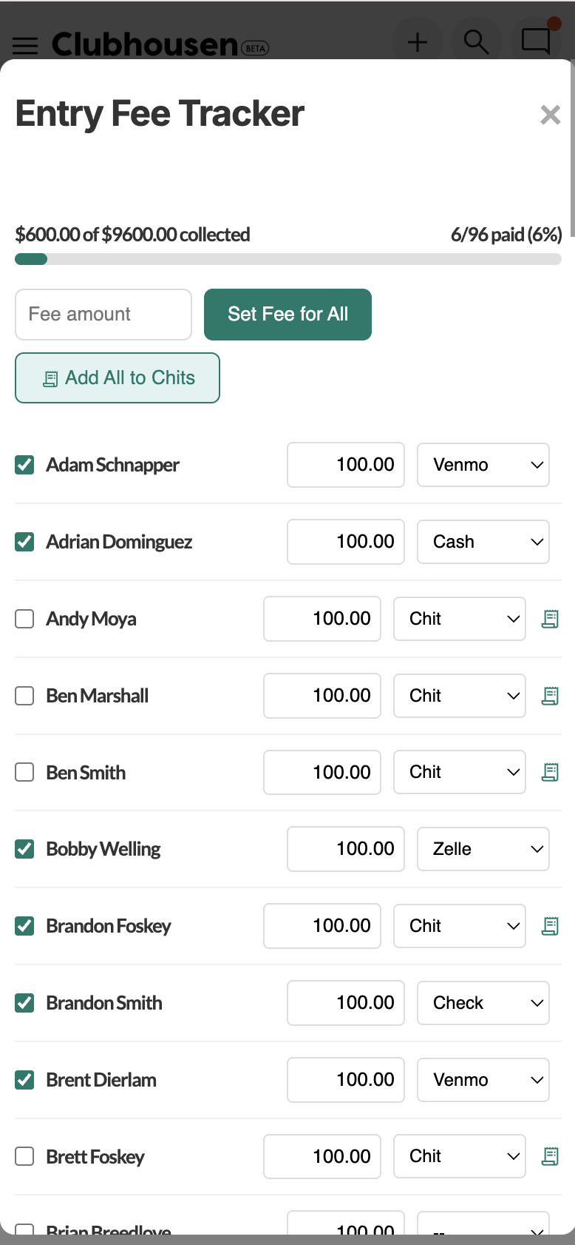Click the chit icon beside Brandon Foskey
This screenshot has height=1245, width=575.
[550, 926]
